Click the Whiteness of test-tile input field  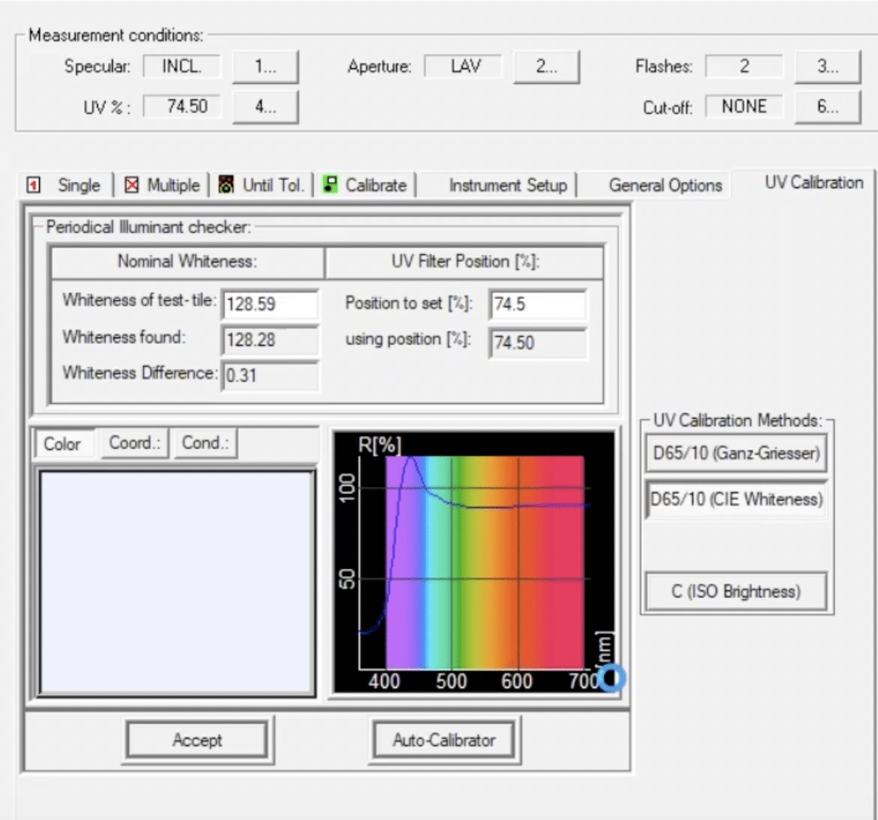tap(270, 304)
